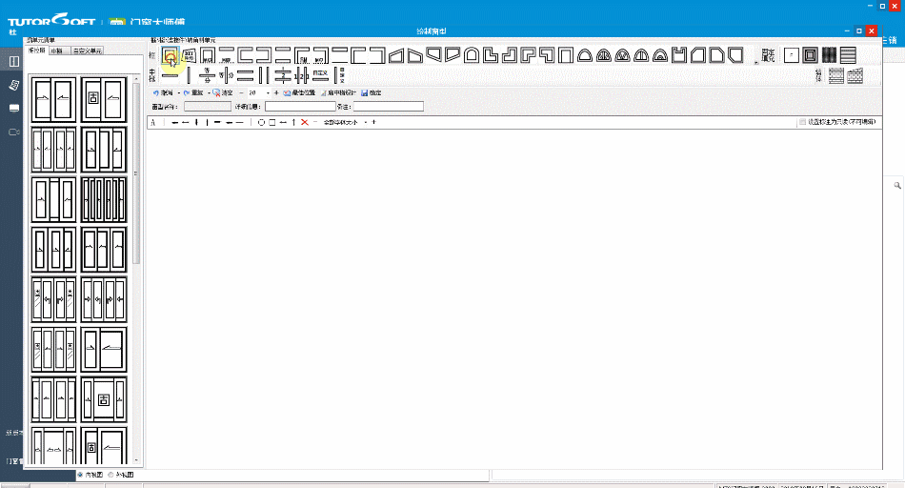Viewport: 905px width, 488px height.
Task: Click the remarks input field
Action: click(389, 106)
